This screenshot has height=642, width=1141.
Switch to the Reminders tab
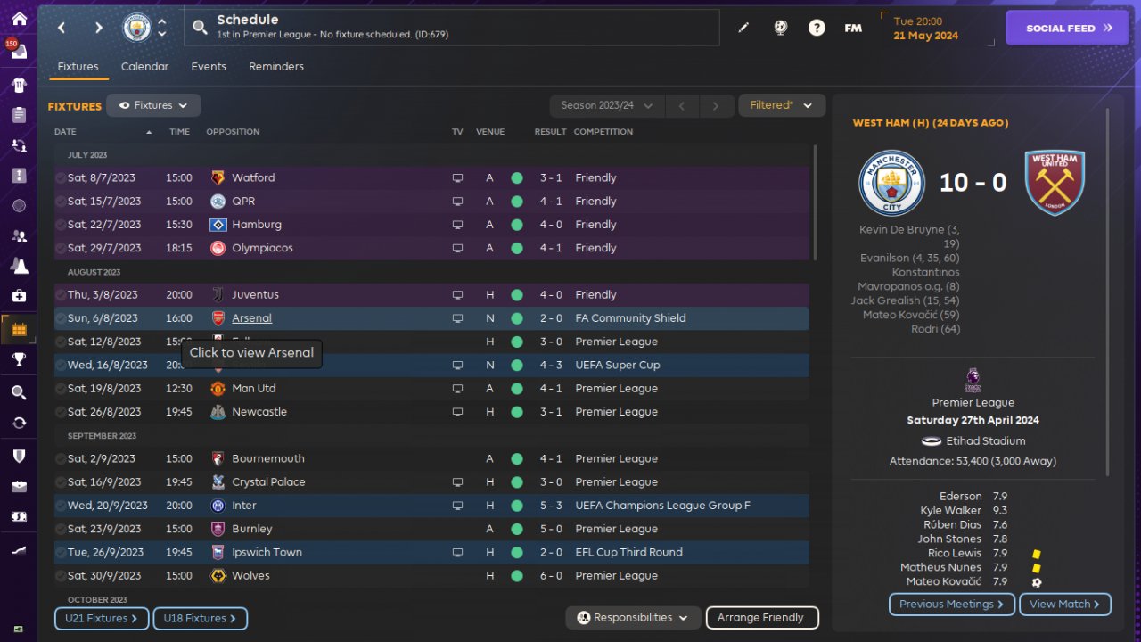276,67
